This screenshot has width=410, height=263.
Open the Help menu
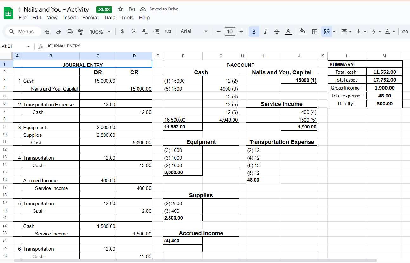pos(144,18)
